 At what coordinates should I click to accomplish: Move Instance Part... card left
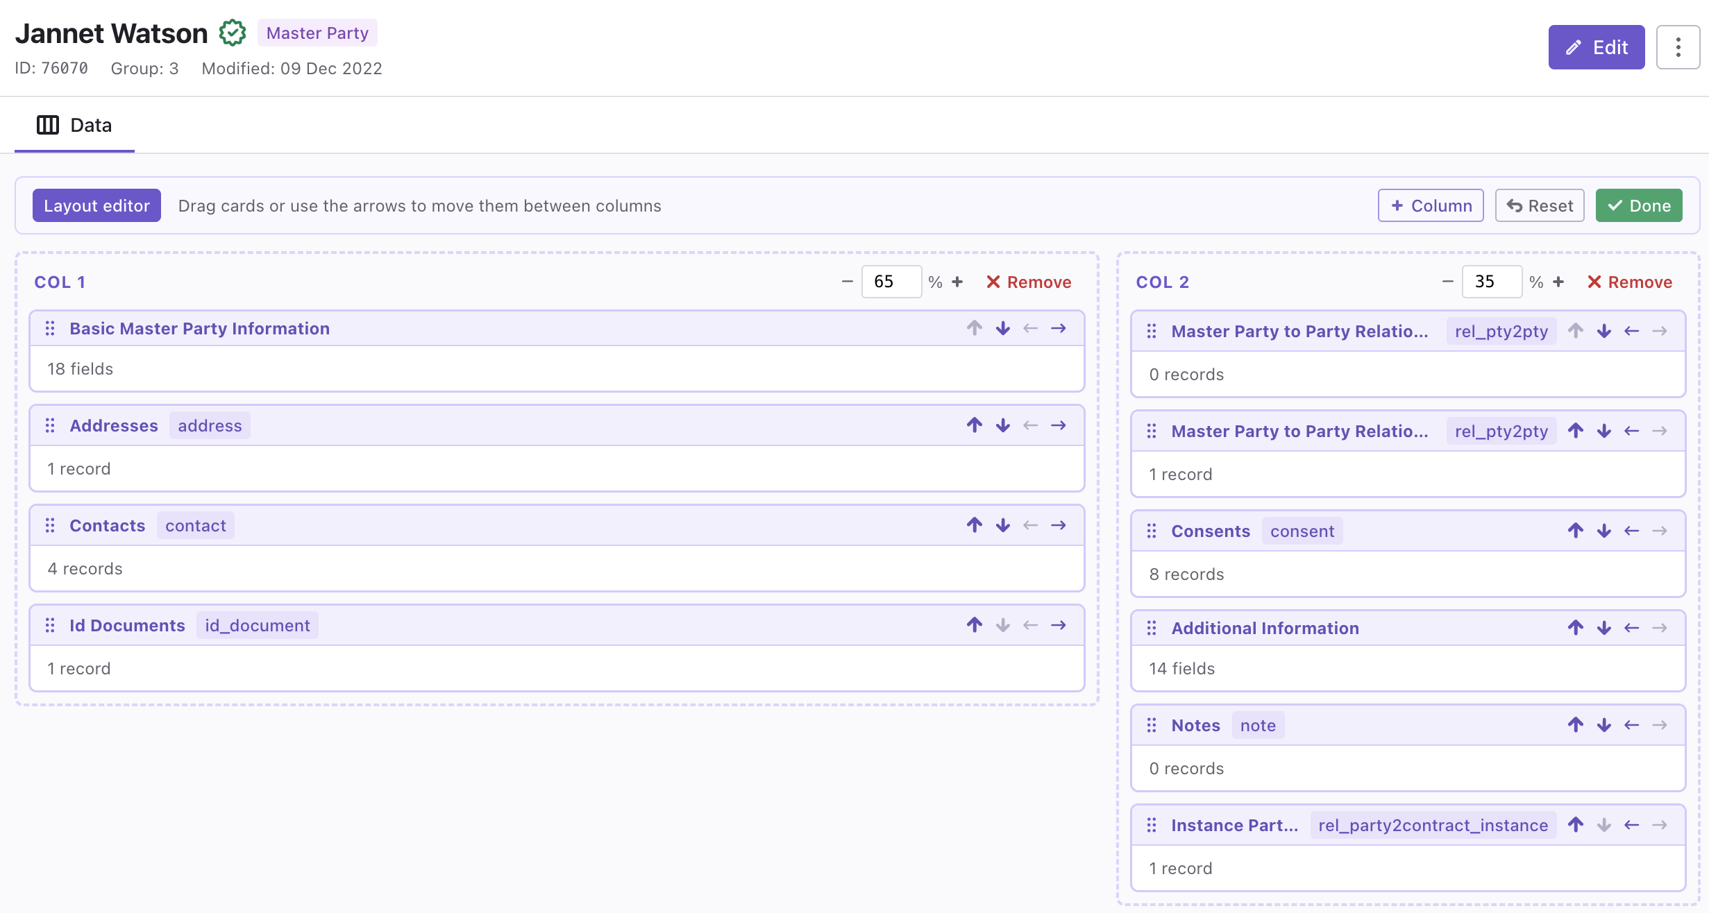(x=1631, y=825)
